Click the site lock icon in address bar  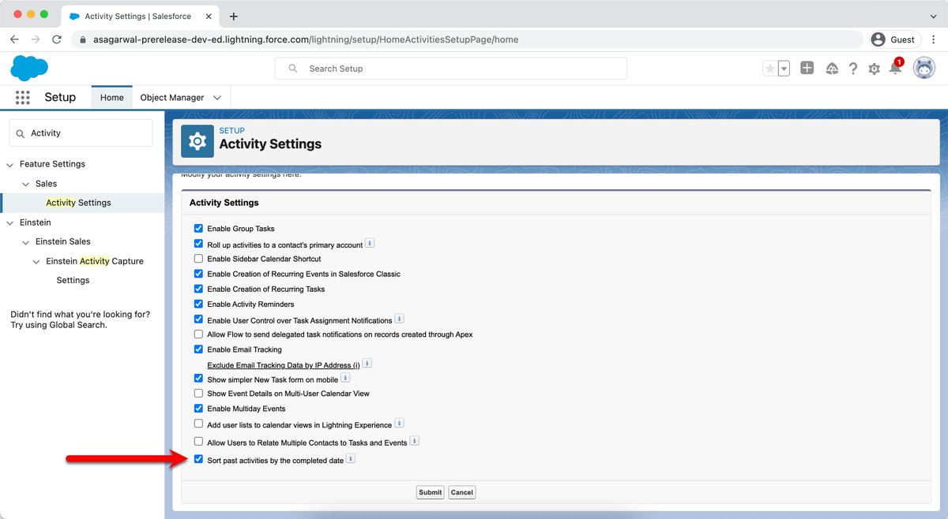[x=82, y=39]
